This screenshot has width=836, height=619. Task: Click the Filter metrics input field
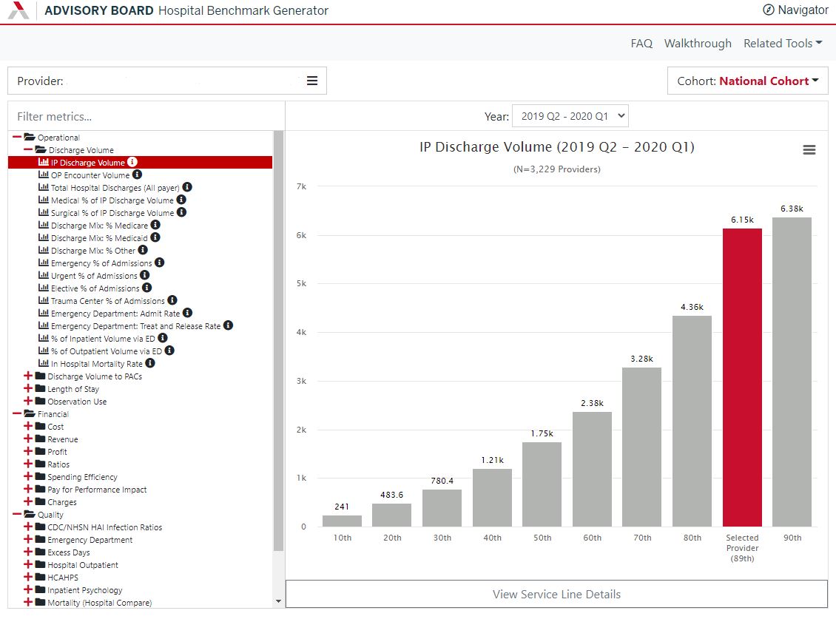pos(146,117)
